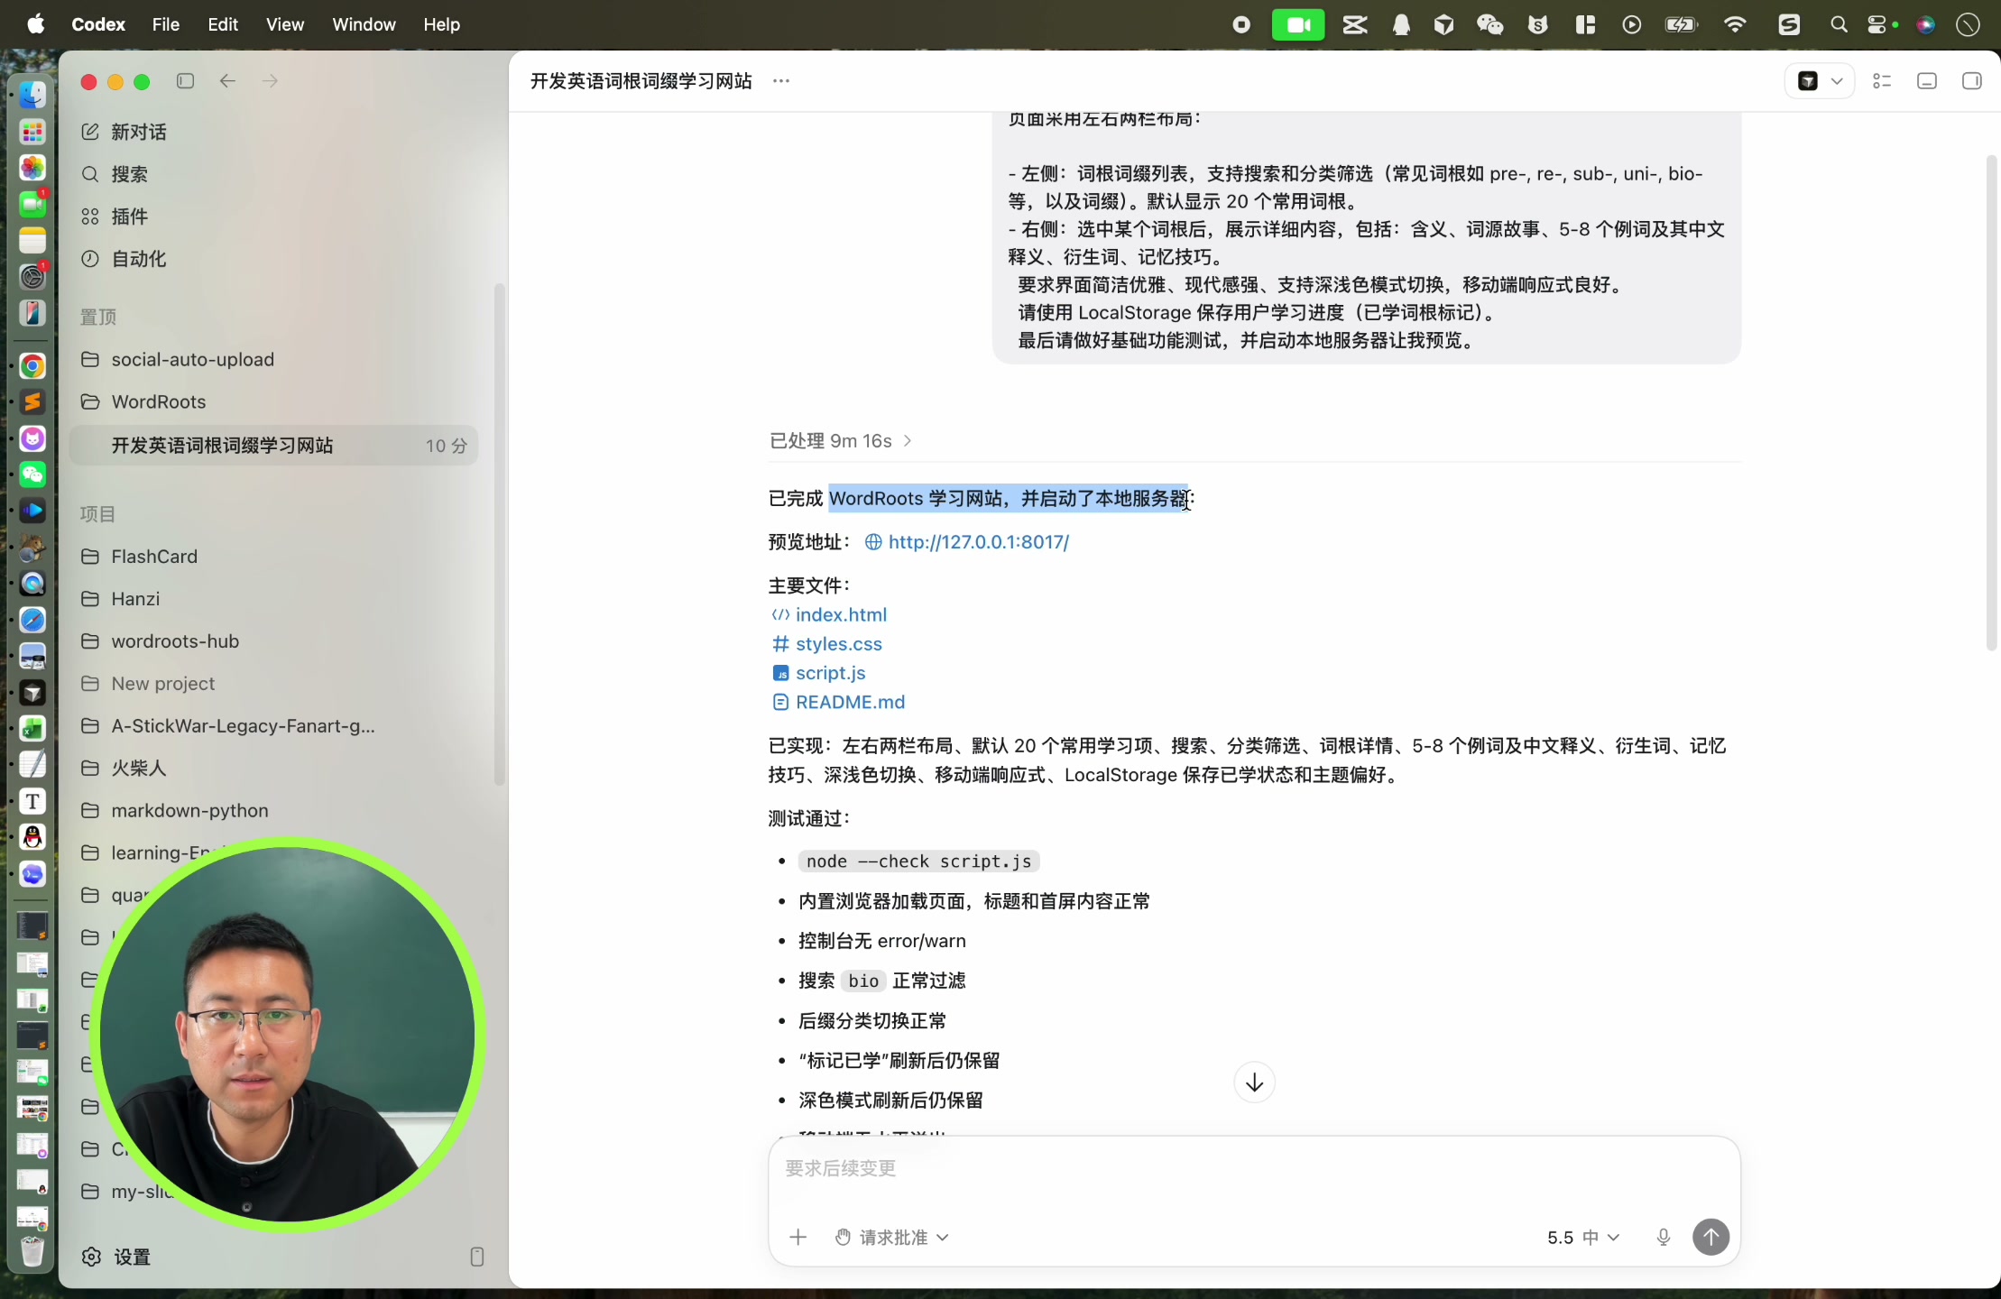Viewport: 2001px width, 1299px height.
Task: Toggle the bottom panel icon in header
Action: click(1927, 81)
